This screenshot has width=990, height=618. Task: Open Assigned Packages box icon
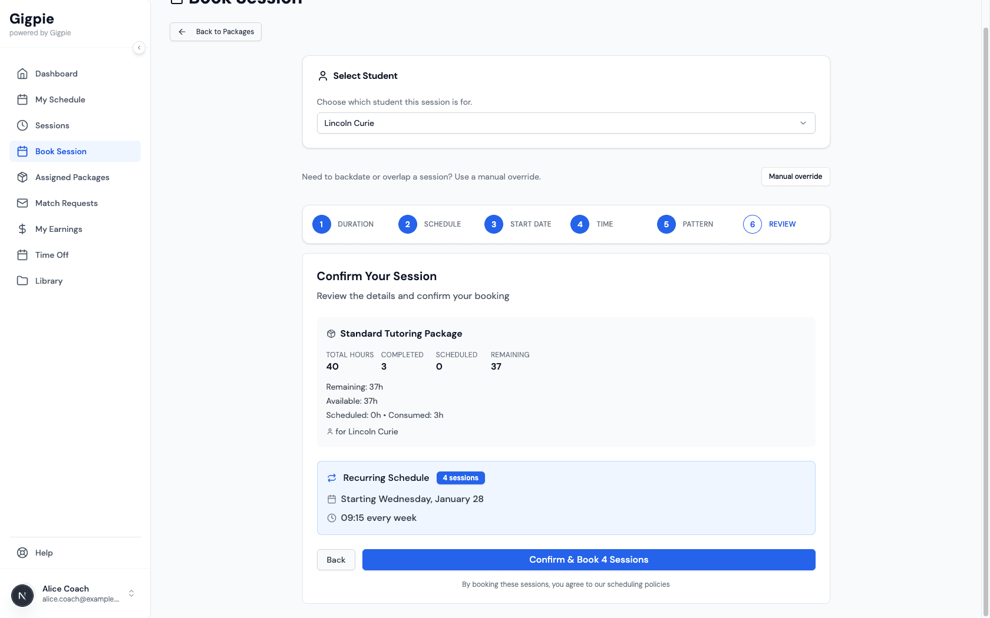22,177
